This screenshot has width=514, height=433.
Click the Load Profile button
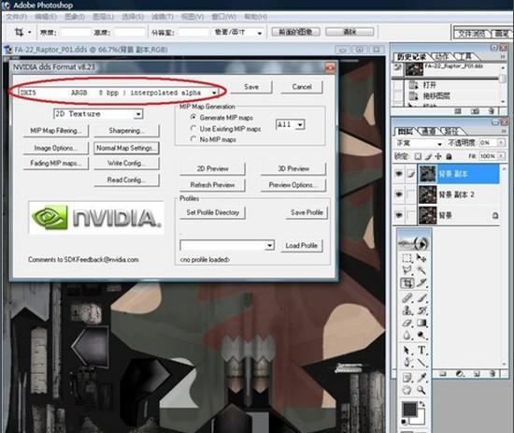(302, 245)
